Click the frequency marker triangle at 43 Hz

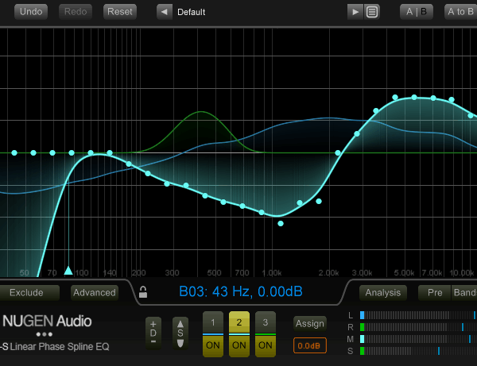pyautogui.click(x=68, y=270)
